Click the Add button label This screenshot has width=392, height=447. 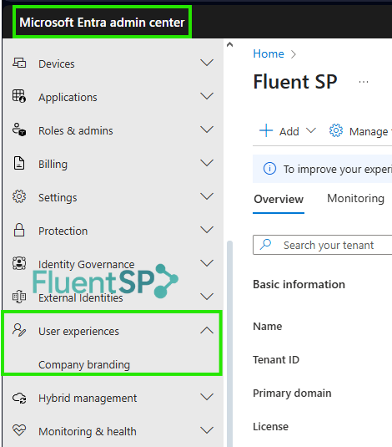(289, 132)
